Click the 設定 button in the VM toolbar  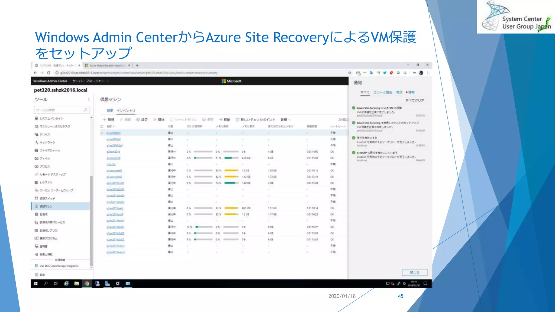pyautogui.click(x=142, y=119)
